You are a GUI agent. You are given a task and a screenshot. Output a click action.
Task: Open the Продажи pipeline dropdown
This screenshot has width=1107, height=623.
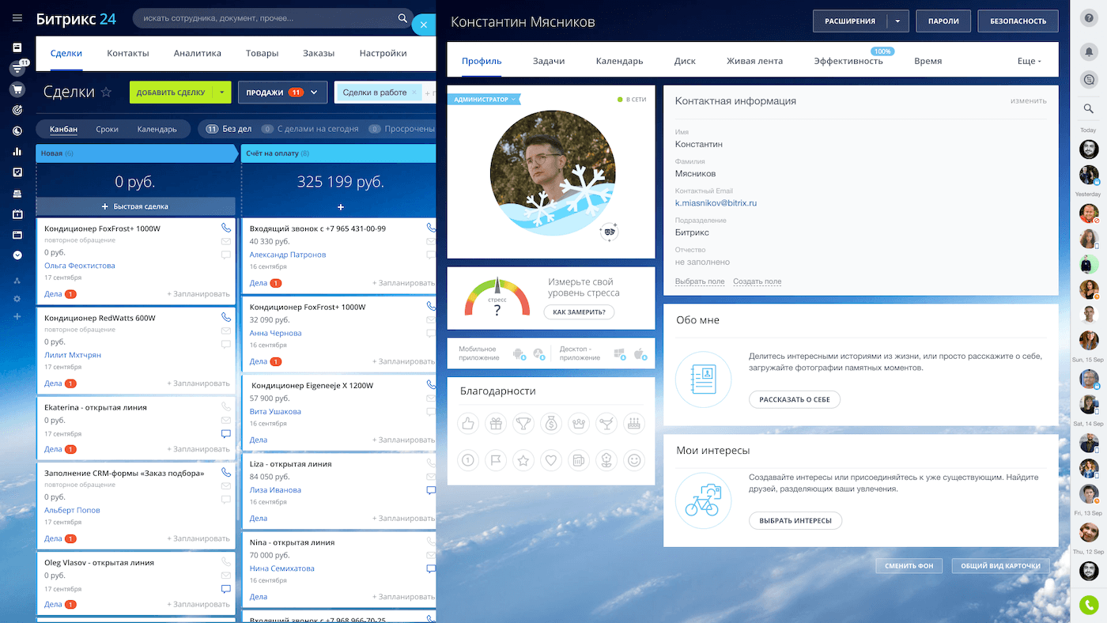click(x=282, y=93)
